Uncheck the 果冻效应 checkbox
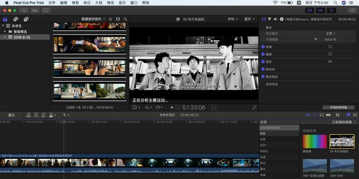The width and height of the screenshot is (359, 179). point(263,77)
